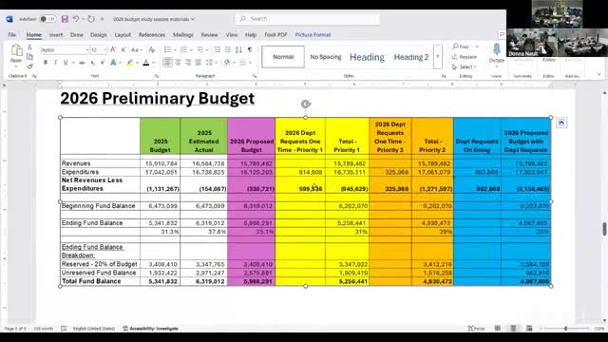
Task: Switch to the Insert tab
Action: tap(56, 35)
